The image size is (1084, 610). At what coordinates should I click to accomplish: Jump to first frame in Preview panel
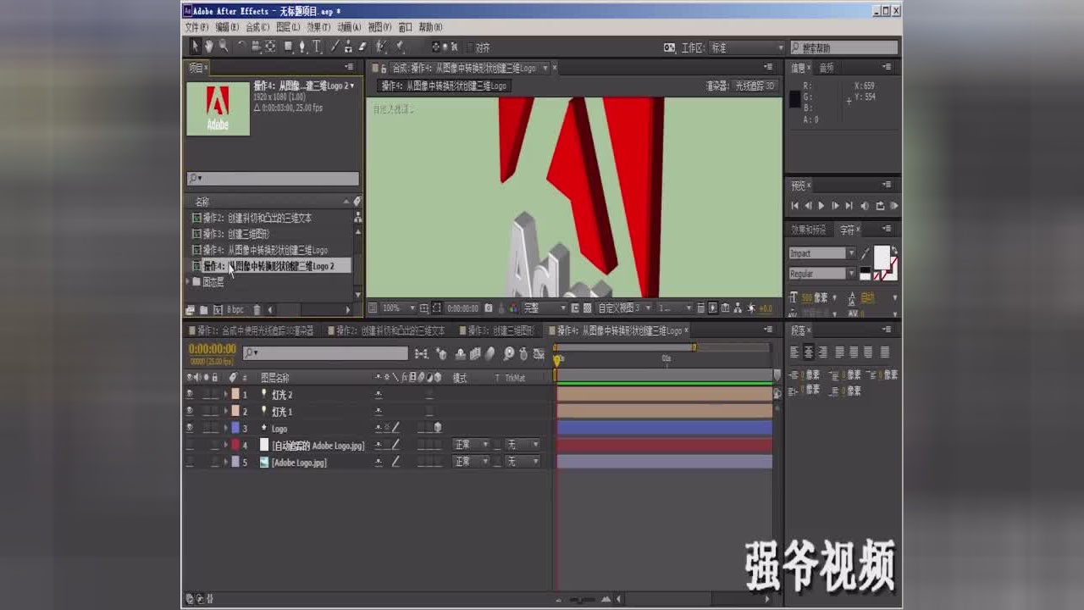794,206
